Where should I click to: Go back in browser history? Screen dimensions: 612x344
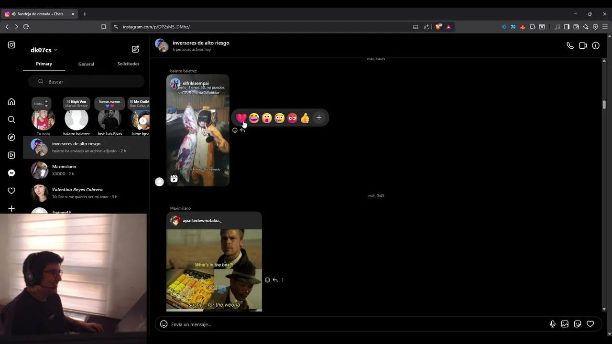[x=7, y=27]
